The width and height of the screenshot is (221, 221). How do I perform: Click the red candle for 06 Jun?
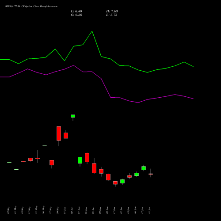tap(94, 168)
